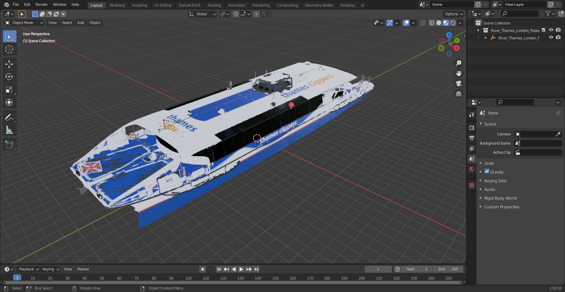Switch perspective/orthographic grid icon
Viewport: 565px width, 292px height.
click(458, 94)
